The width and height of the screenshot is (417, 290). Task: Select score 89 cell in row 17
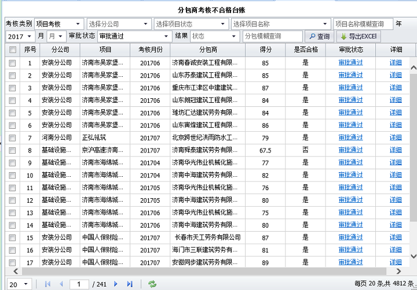[265, 263]
